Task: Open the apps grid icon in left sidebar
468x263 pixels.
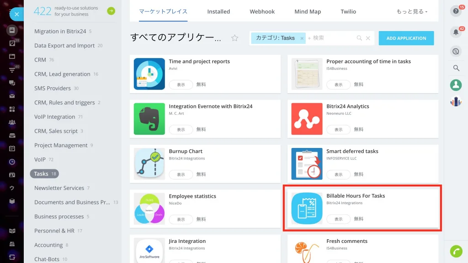Action: click(12, 109)
